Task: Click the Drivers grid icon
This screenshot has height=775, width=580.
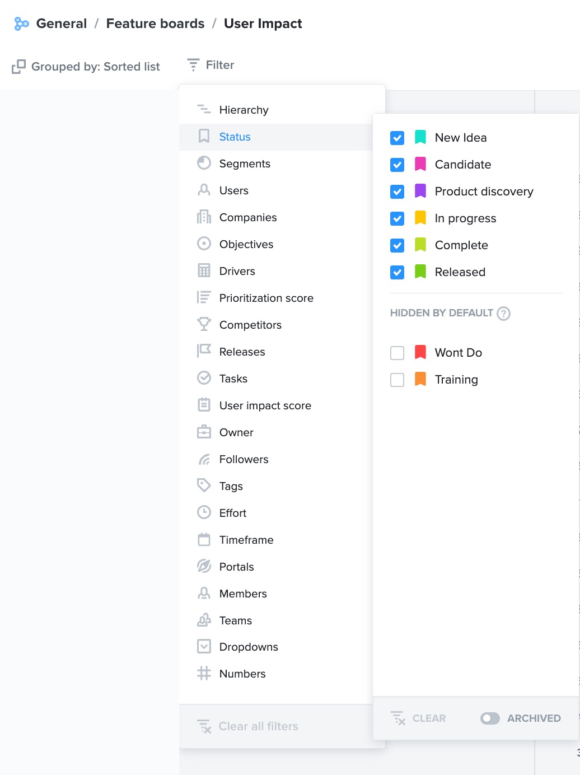Action: coord(204,270)
